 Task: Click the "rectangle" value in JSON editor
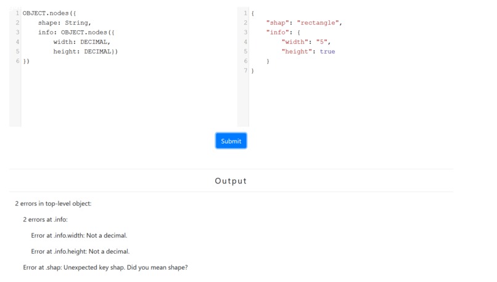point(318,23)
